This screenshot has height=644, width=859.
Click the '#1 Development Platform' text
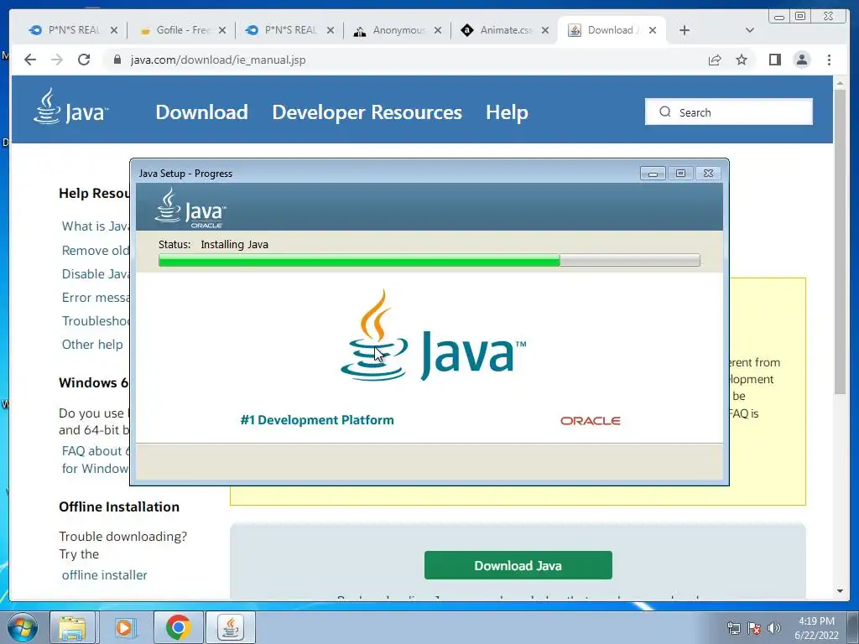tap(317, 420)
